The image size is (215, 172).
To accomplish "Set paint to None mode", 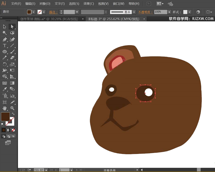I will point(13,130).
